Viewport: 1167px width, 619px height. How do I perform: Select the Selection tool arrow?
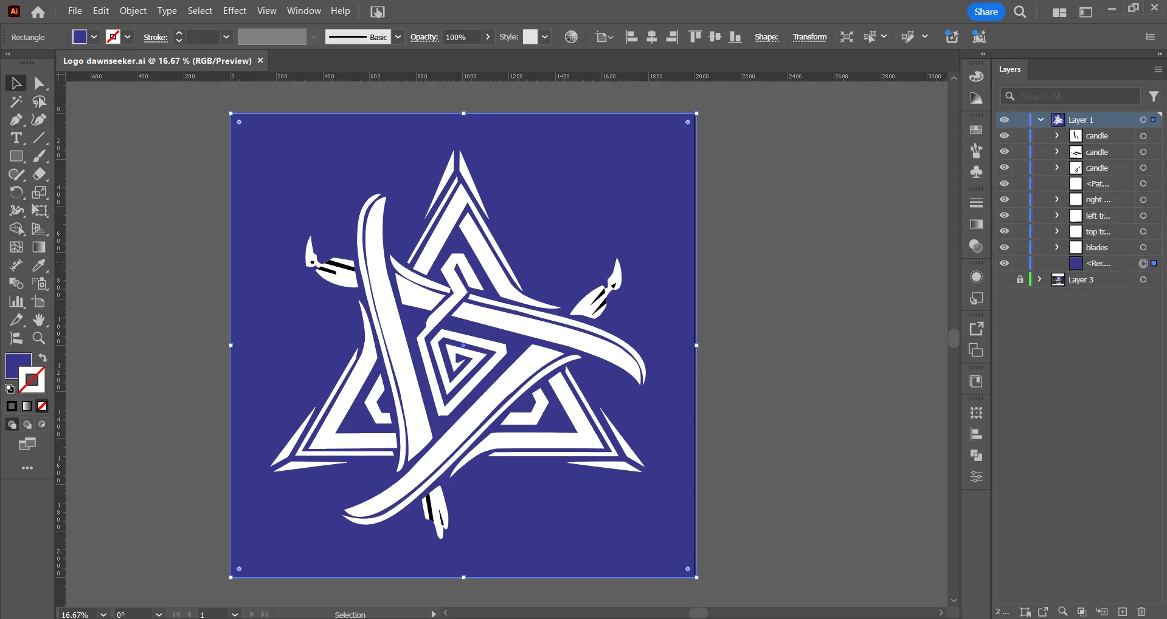click(16, 83)
